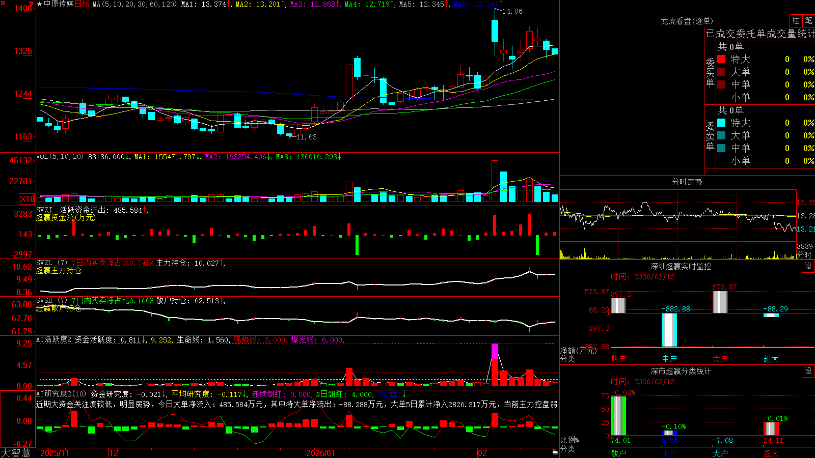Click the -88.29 超大 bar in 实时监控 chart
This screenshot has height=458, width=815.
pos(771,315)
